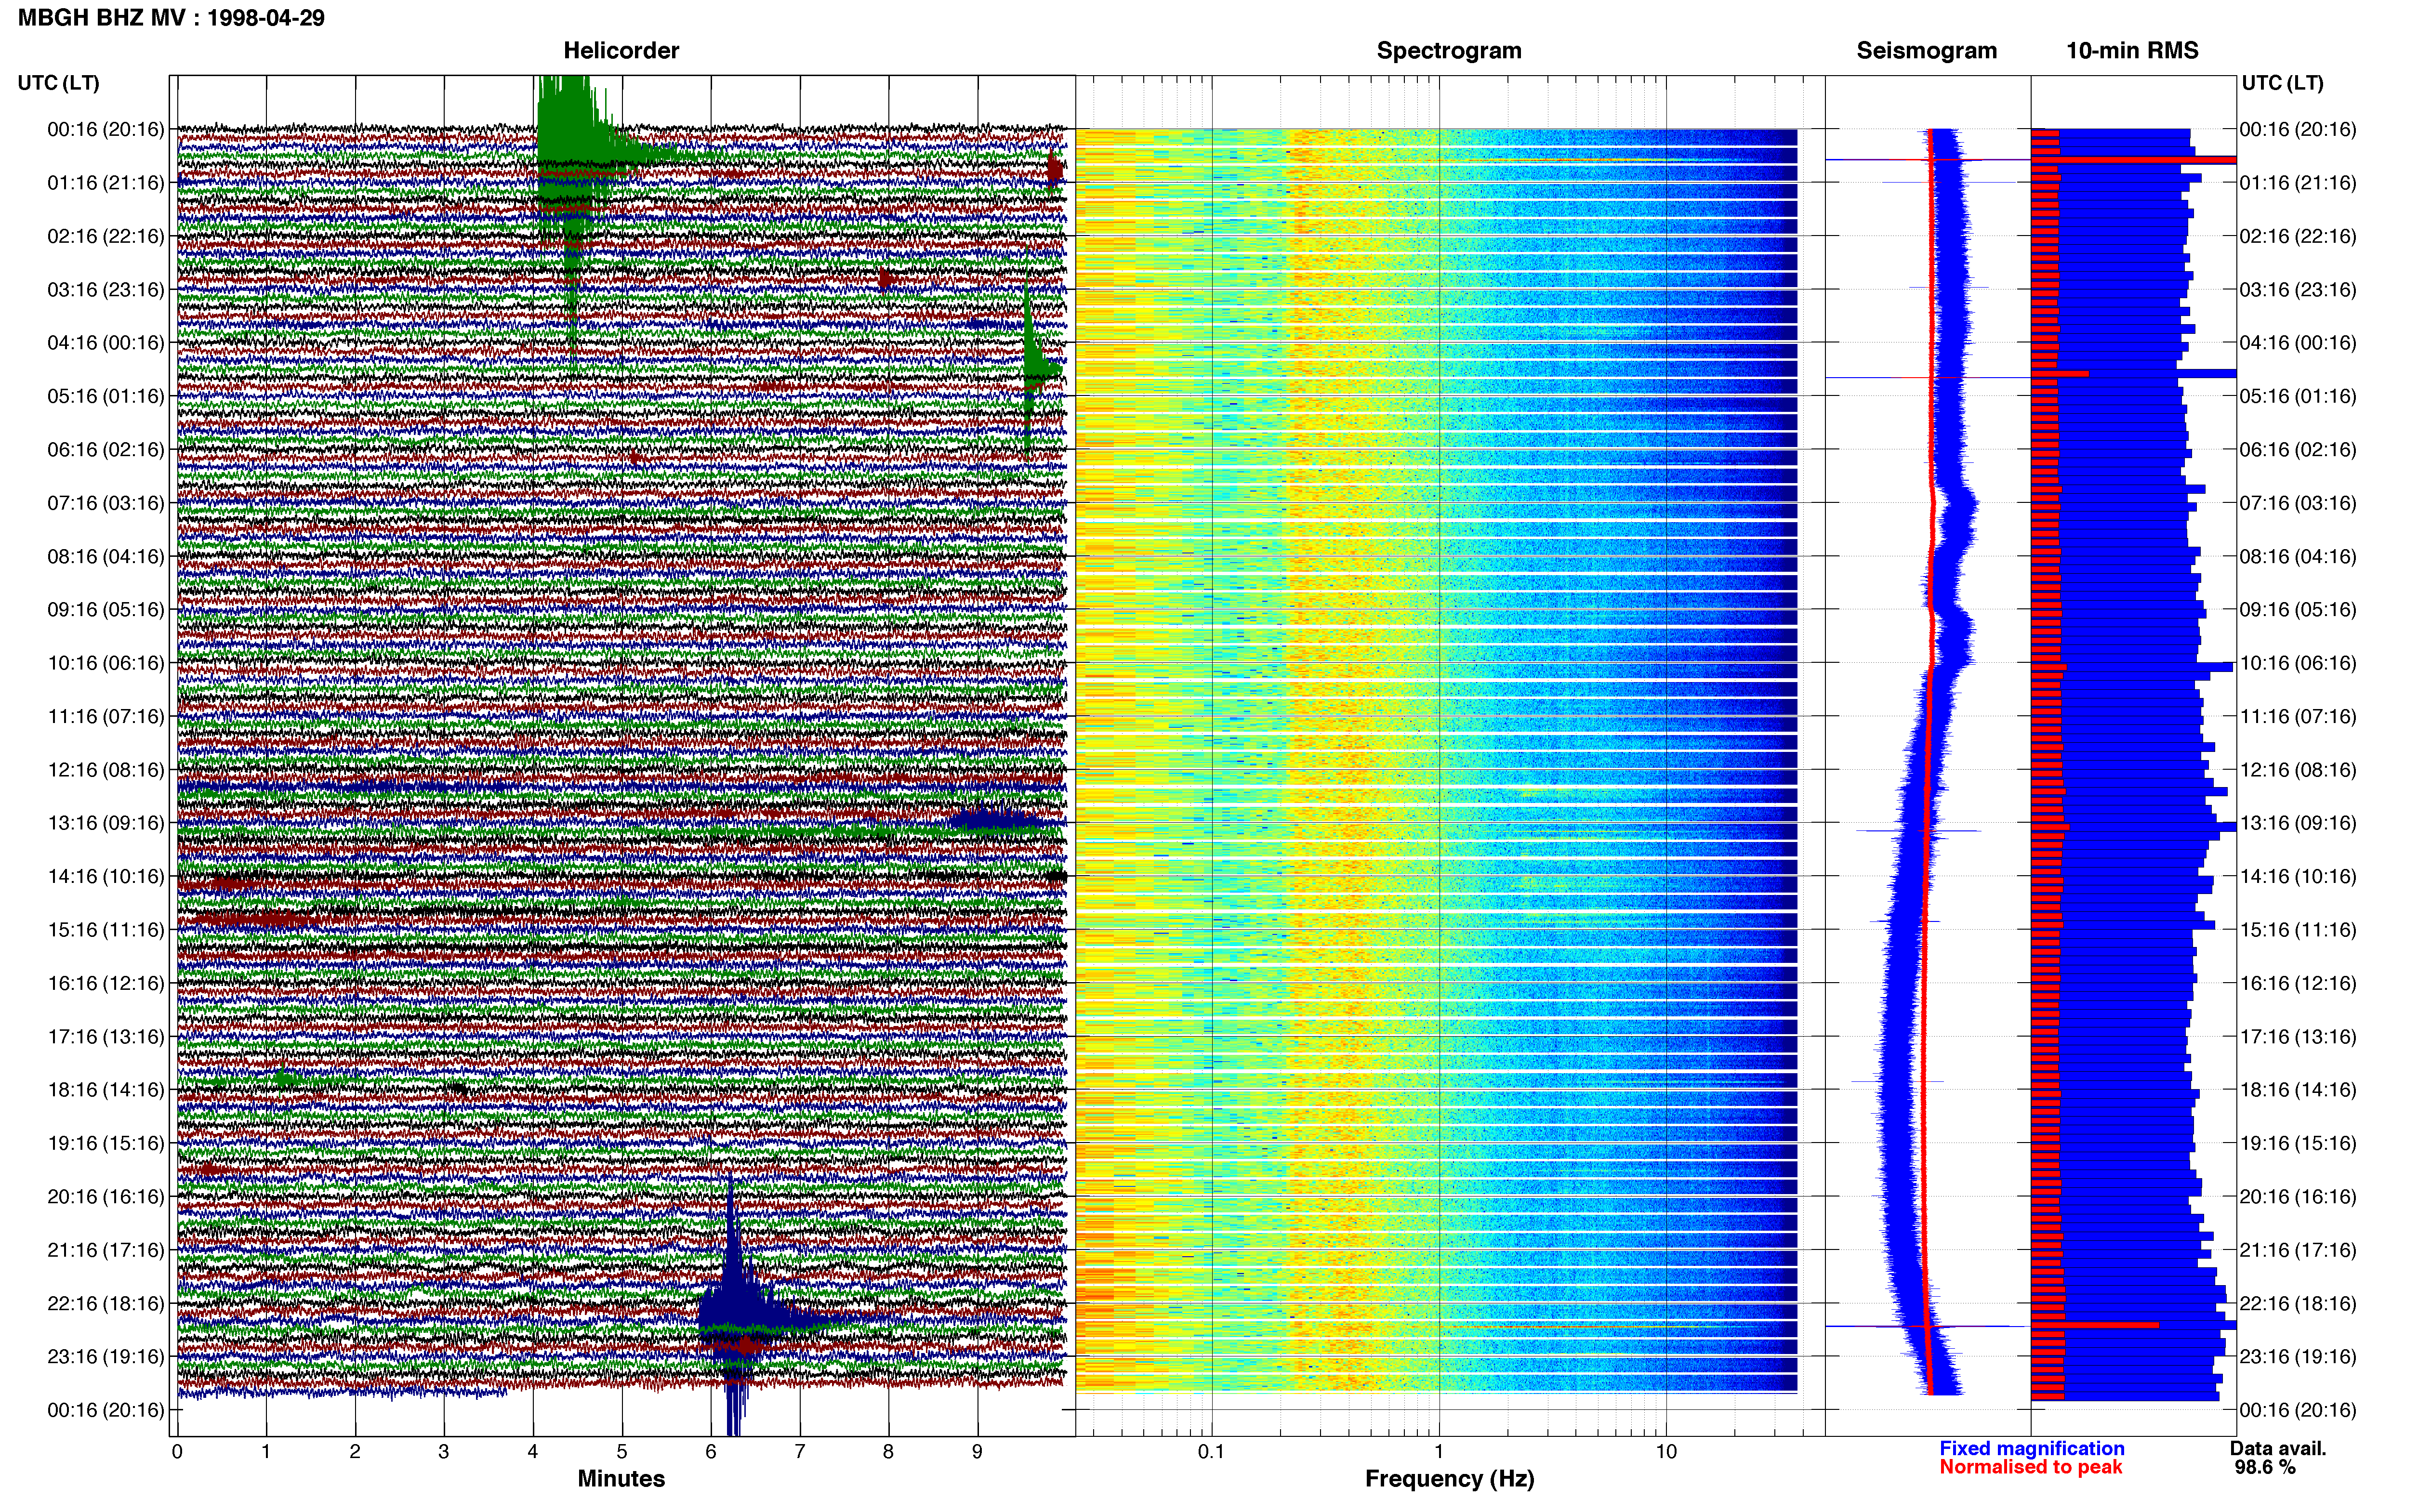This screenshot has height=1512, width=2418.
Task: Click right time label '14:16 (10:16)'
Action: coord(2298,876)
